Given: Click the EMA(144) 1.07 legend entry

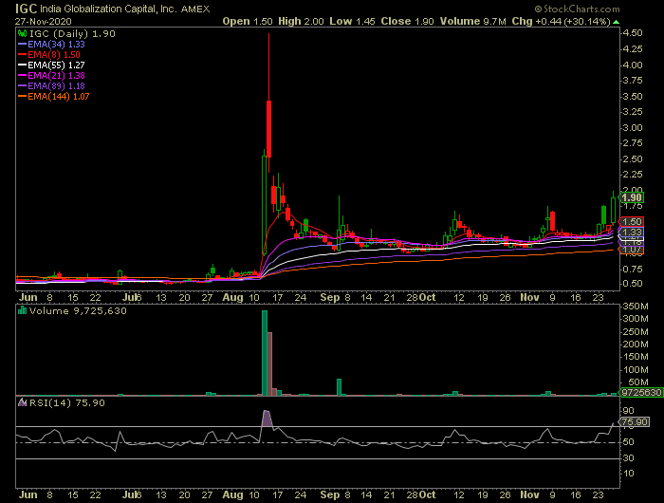Looking at the screenshot, I should [x=53, y=97].
